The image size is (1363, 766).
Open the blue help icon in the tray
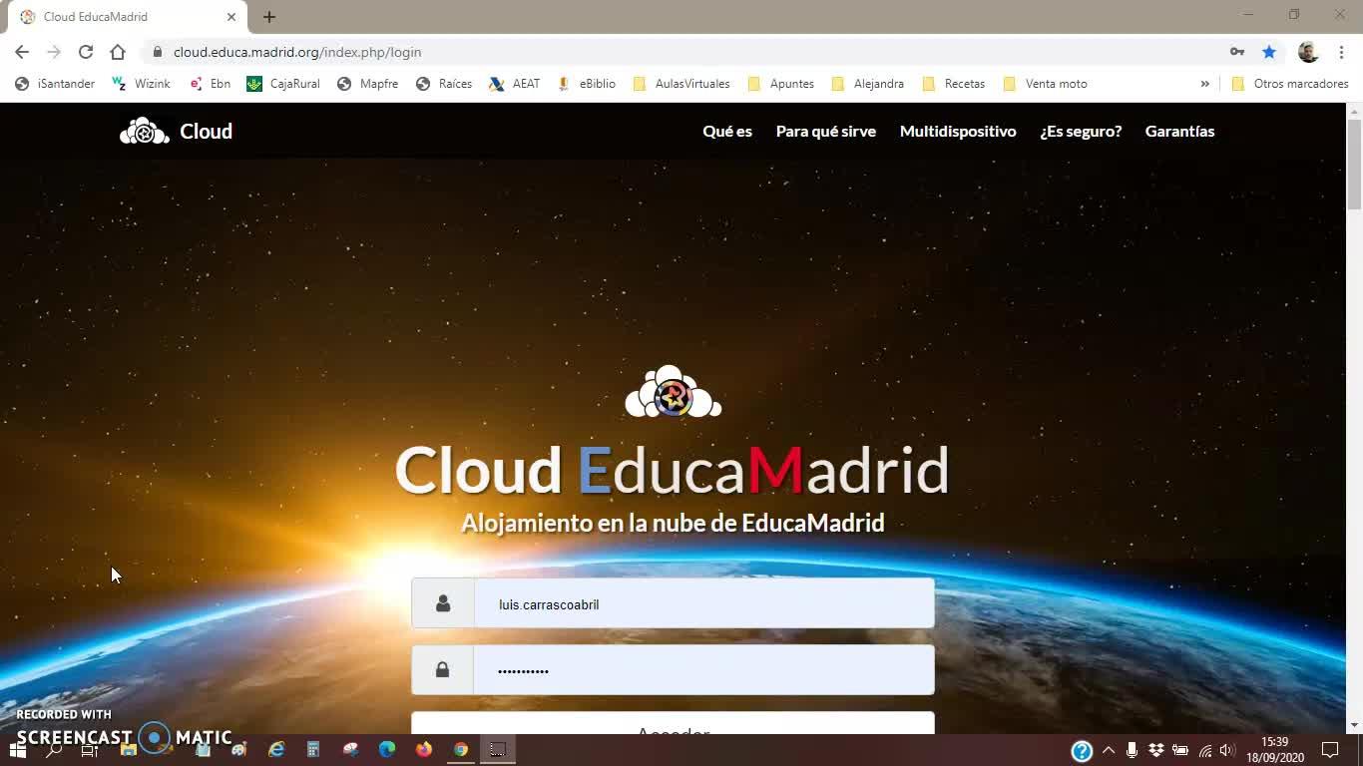[1082, 750]
